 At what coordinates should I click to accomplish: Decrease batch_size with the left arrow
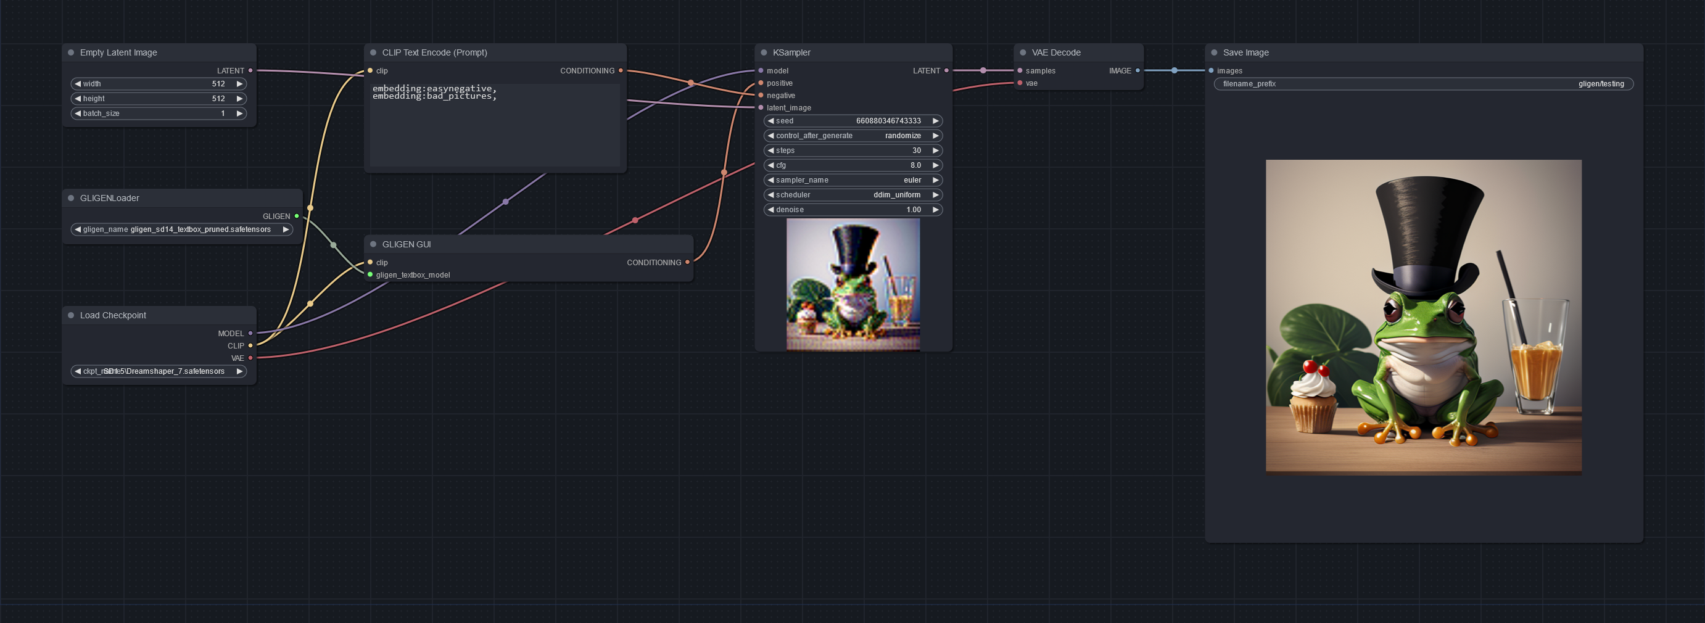pos(78,113)
